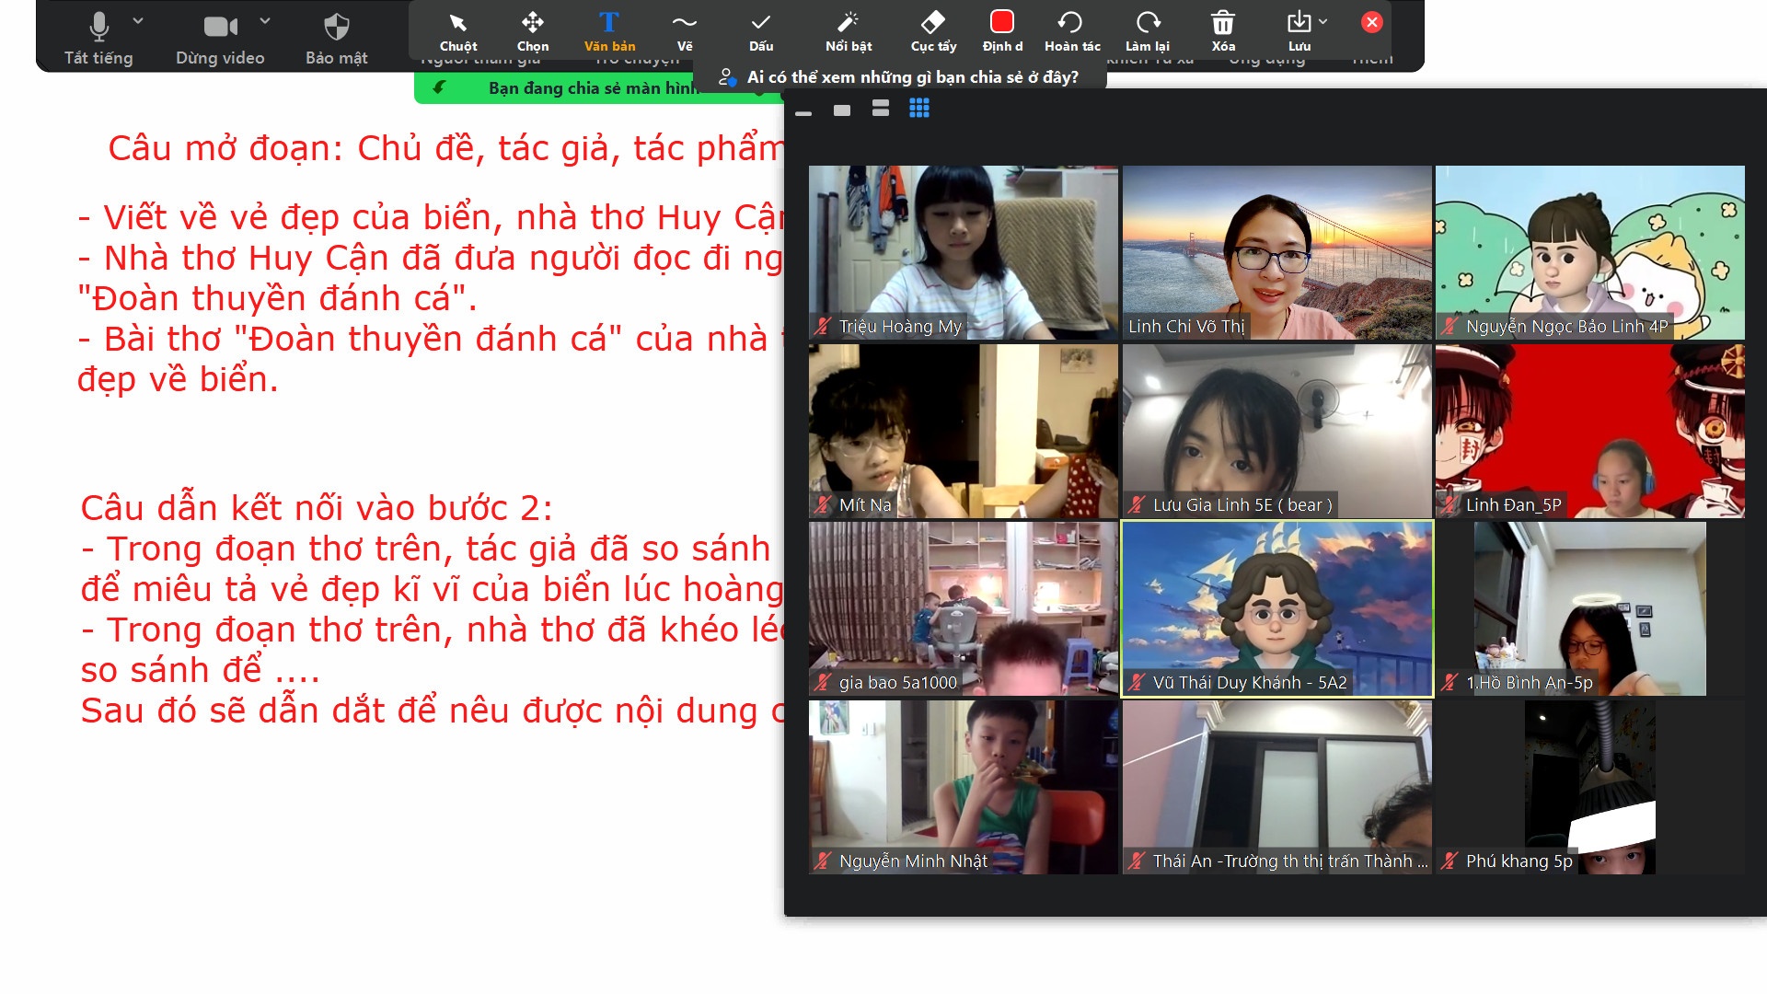This screenshot has width=1767, height=994.
Task: Expand the audio options arrow
Action: [138, 20]
